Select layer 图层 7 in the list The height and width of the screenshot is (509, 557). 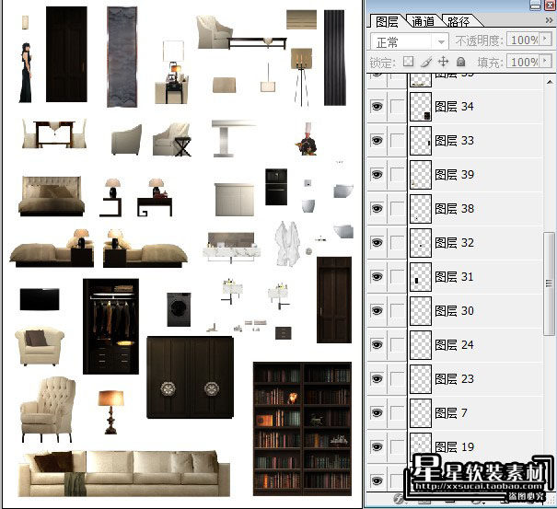point(476,413)
